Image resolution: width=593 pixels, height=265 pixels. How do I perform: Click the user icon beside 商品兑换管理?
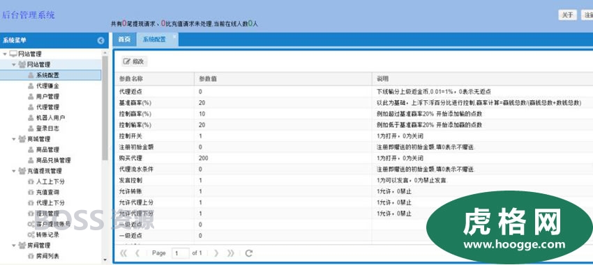point(31,160)
